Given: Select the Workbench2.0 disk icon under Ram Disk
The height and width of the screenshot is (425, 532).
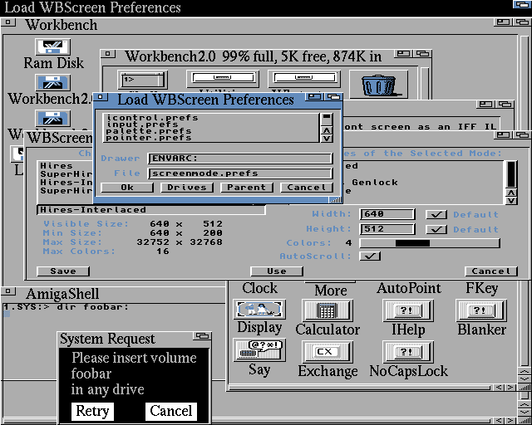Looking at the screenshot, I should tap(53, 83).
